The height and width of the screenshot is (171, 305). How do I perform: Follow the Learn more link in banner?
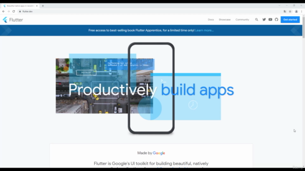pos(204,30)
